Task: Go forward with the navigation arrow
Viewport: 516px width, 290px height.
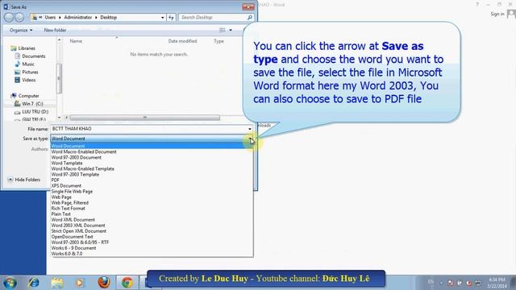Action: click(x=19, y=18)
